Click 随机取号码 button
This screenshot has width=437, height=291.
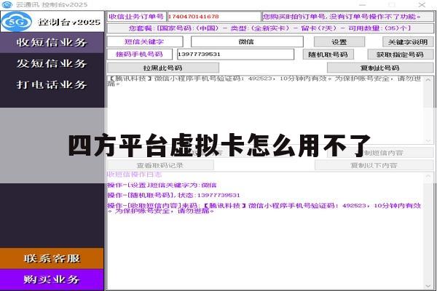coord(328,55)
